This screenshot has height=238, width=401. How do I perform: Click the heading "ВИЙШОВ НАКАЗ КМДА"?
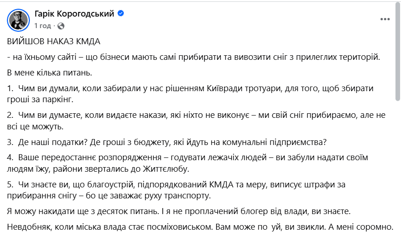click(x=54, y=41)
